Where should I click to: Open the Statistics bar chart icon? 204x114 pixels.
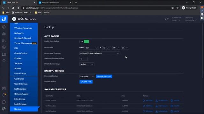4,34
